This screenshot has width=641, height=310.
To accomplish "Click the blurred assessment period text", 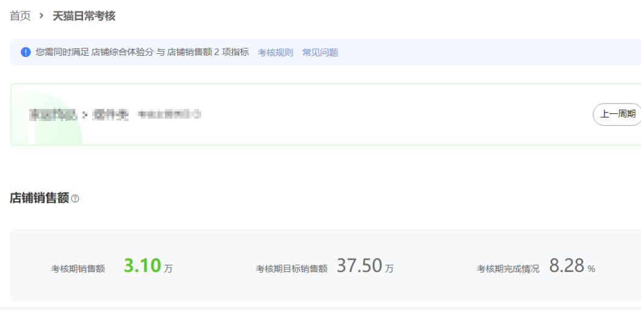I will [x=169, y=114].
